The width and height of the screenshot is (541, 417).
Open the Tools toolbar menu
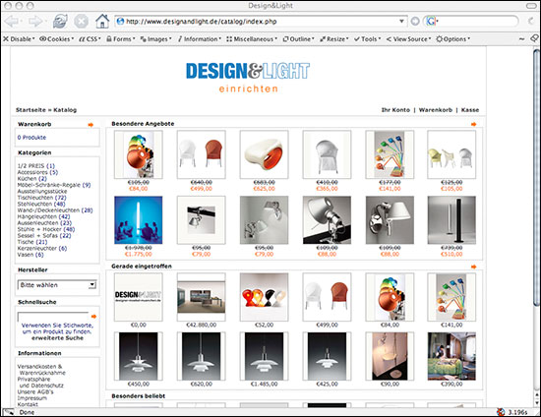[368, 39]
